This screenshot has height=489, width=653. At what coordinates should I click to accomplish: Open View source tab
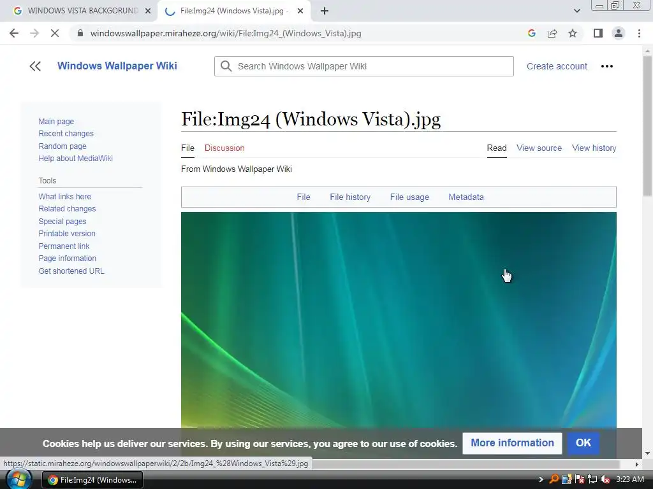[539, 148]
